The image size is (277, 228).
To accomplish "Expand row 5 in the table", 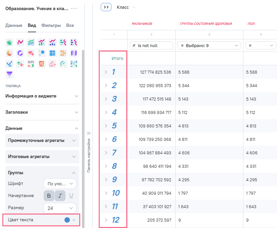I will pos(106,126).
